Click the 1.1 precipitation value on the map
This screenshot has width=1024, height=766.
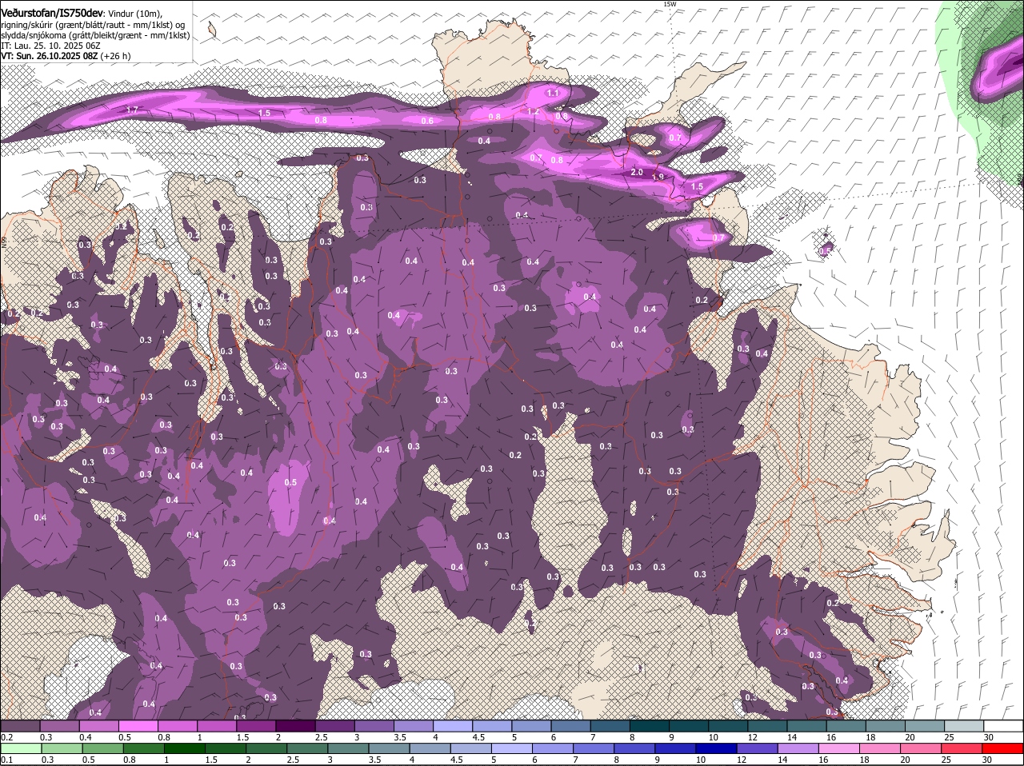(x=553, y=93)
